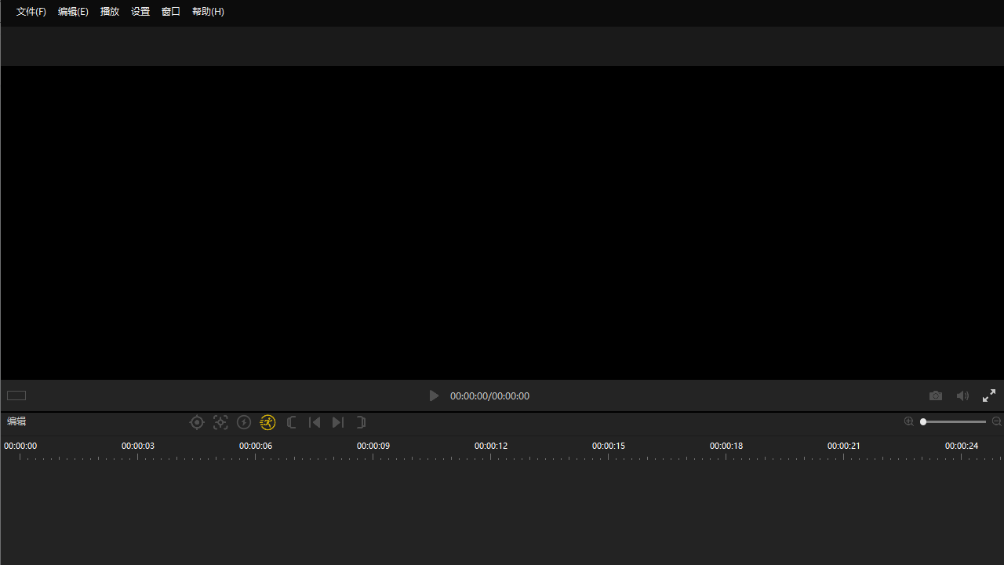The height and width of the screenshot is (565, 1004).
Task: Click the aspect ratio rectangle below preview
Action: coord(16,395)
